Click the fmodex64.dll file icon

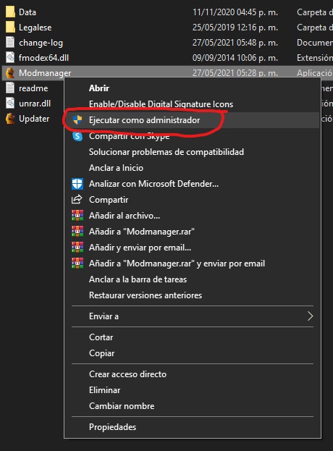click(10, 58)
